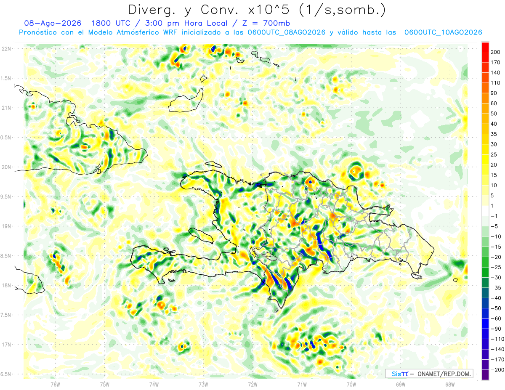
Task: Click the '-15' colorbar label
Action: pyautogui.click(x=497, y=247)
